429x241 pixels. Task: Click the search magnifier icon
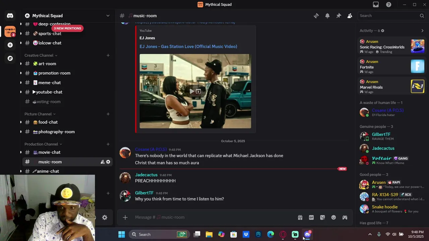coord(422,16)
